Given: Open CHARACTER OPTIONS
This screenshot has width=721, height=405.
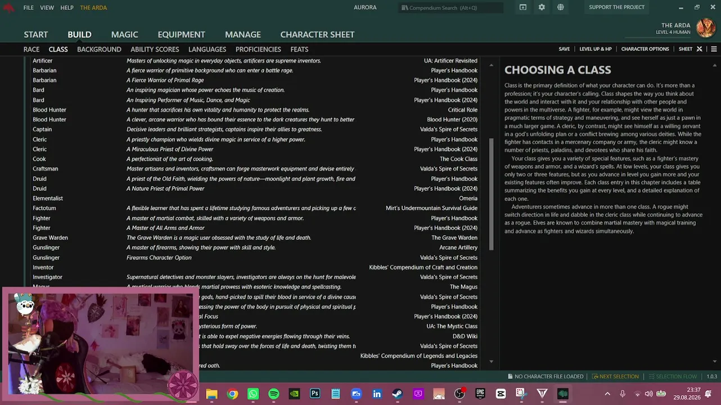Looking at the screenshot, I should pyautogui.click(x=645, y=49).
